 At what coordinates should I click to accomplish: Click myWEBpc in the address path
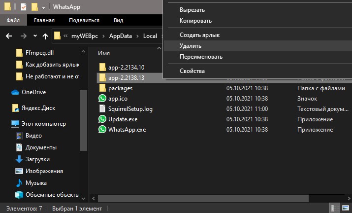(x=84, y=36)
